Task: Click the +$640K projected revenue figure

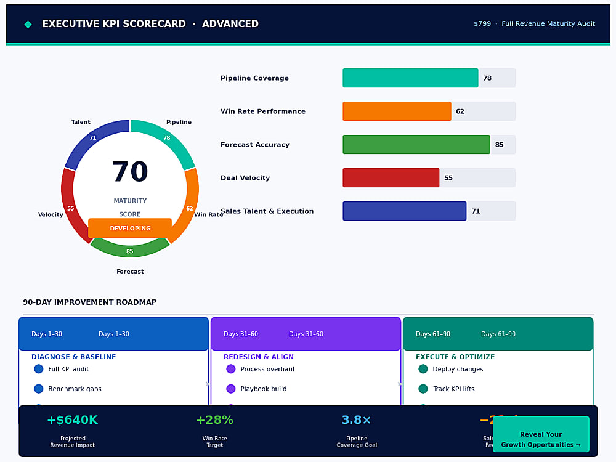Action: [x=72, y=420]
